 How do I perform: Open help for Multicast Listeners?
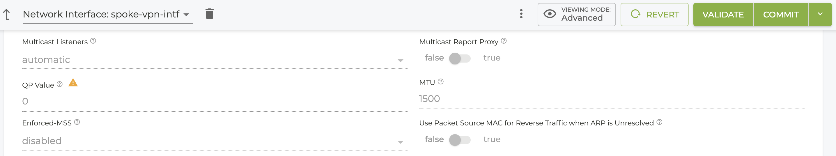[x=93, y=41]
